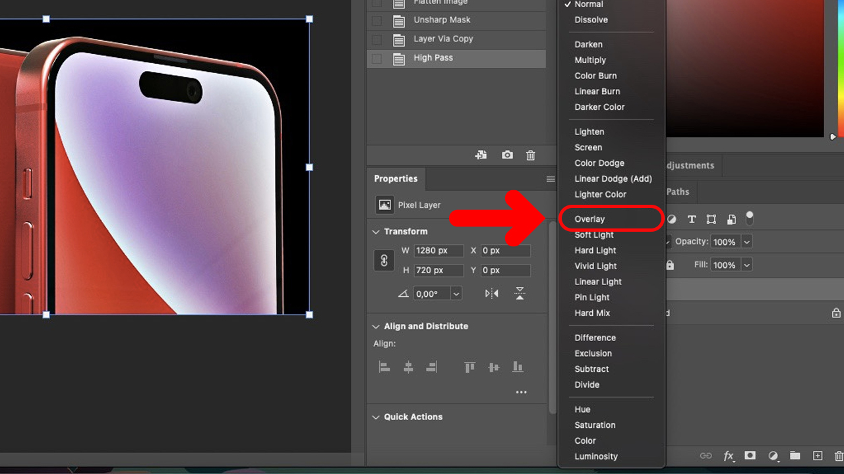Click the H height field

pos(438,271)
